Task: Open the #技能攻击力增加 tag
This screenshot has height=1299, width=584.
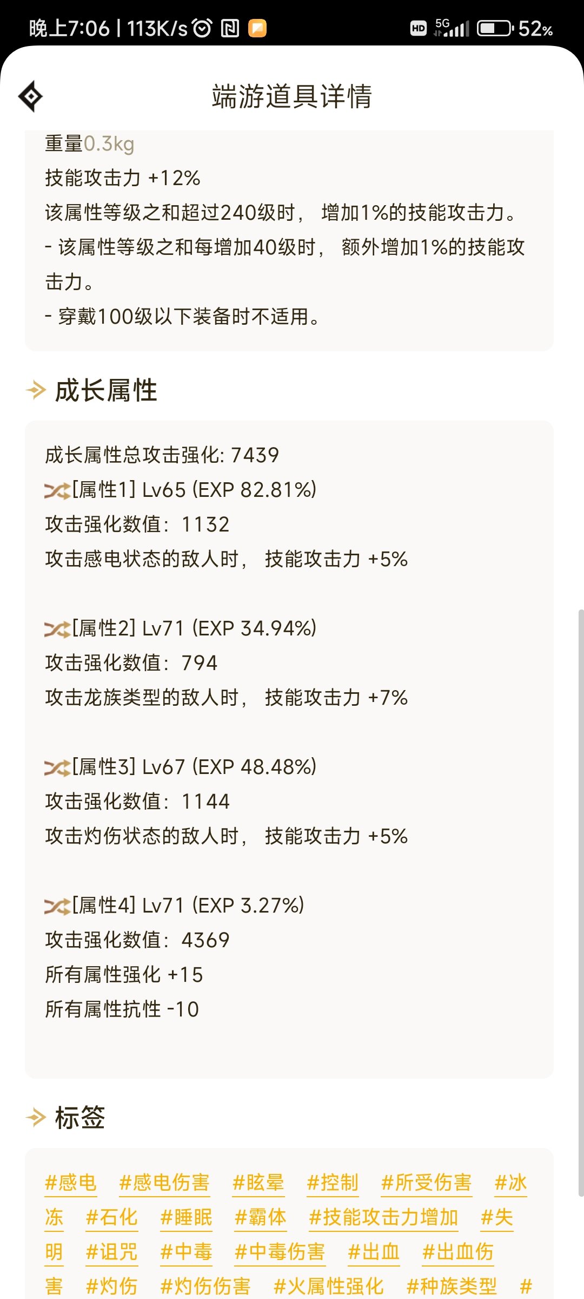Action: (x=383, y=1217)
